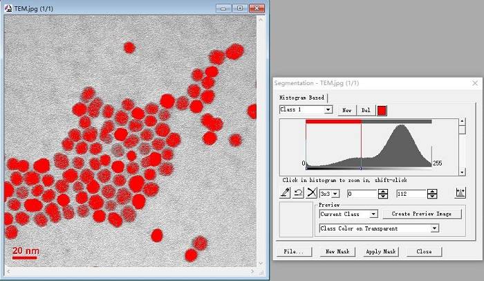The width and height of the screenshot is (484, 281).
Task: Click the histogram peak area
Action: [400, 145]
